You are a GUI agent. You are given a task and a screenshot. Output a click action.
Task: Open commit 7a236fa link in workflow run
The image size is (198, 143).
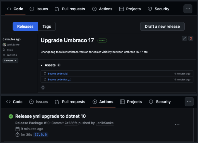71,123
